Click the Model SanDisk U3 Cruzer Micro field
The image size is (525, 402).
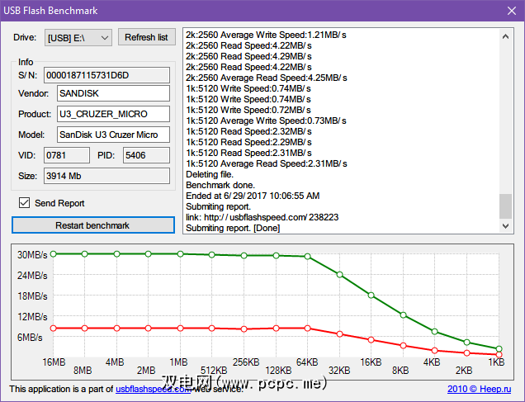click(113, 135)
